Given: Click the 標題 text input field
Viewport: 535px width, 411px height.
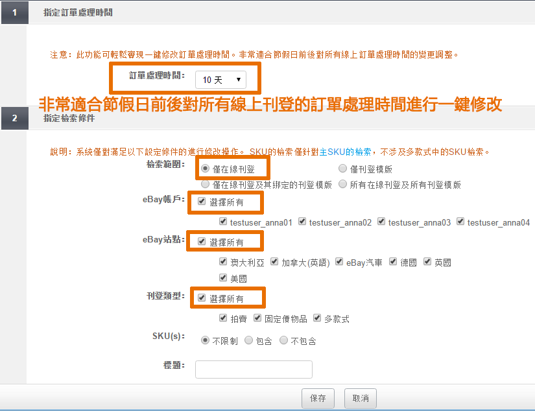Looking at the screenshot, I should [254, 370].
